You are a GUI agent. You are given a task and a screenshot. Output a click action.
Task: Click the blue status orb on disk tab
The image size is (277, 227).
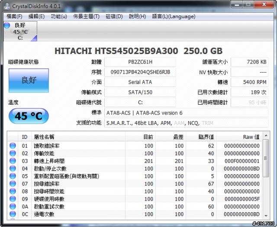(x=7, y=26)
